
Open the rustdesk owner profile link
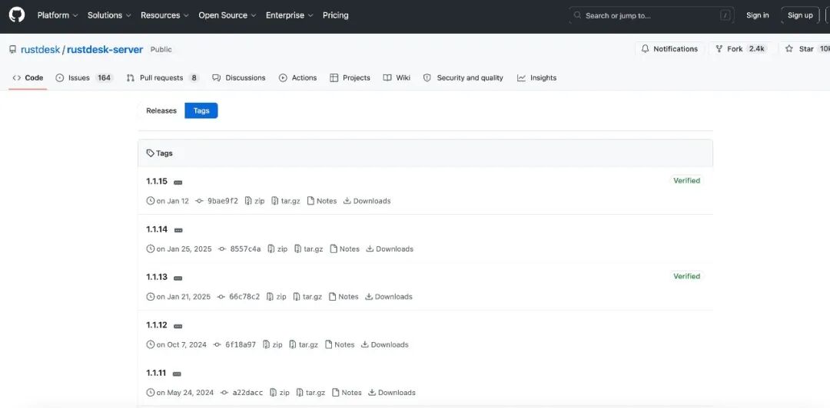pyautogui.click(x=40, y=49)
